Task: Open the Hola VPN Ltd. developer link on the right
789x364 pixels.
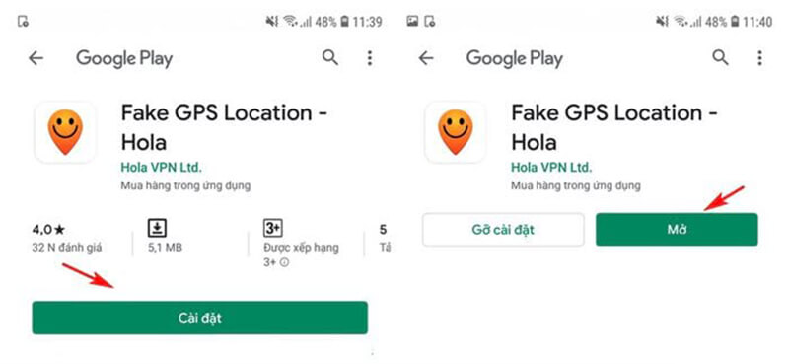Action: tap(551, 167)
